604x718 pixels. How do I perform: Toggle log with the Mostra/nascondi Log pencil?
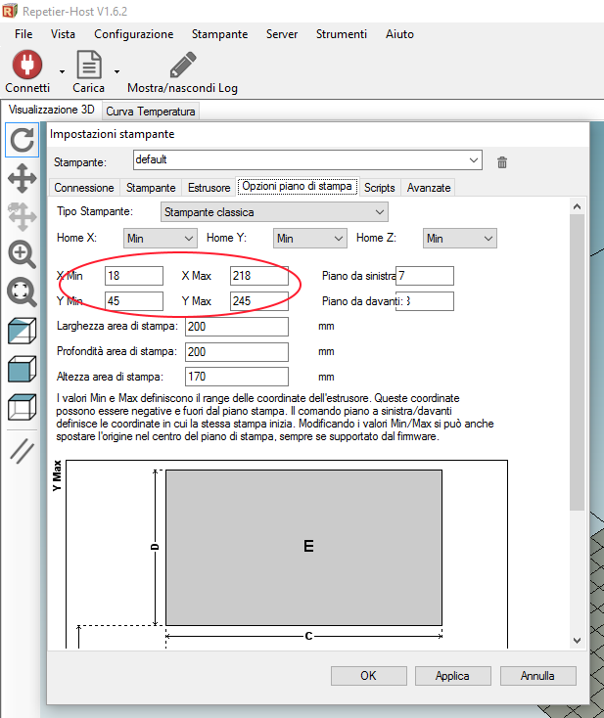pos(182,66)
